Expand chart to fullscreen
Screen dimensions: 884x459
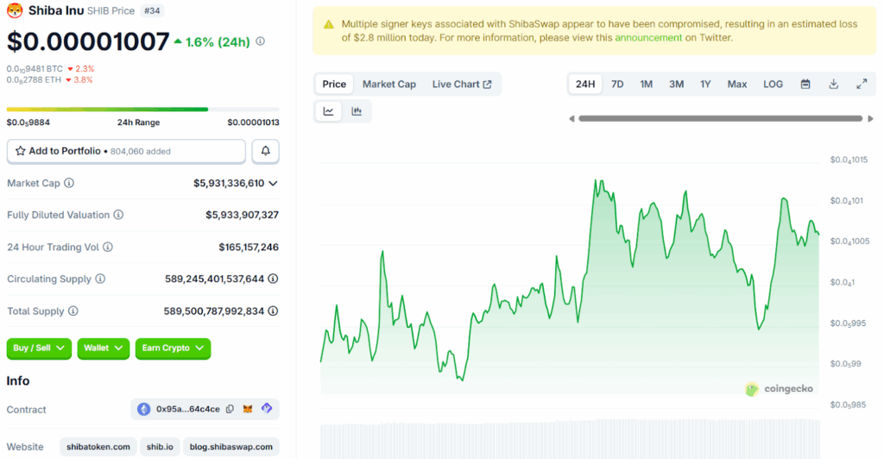[x=862, y=84]
